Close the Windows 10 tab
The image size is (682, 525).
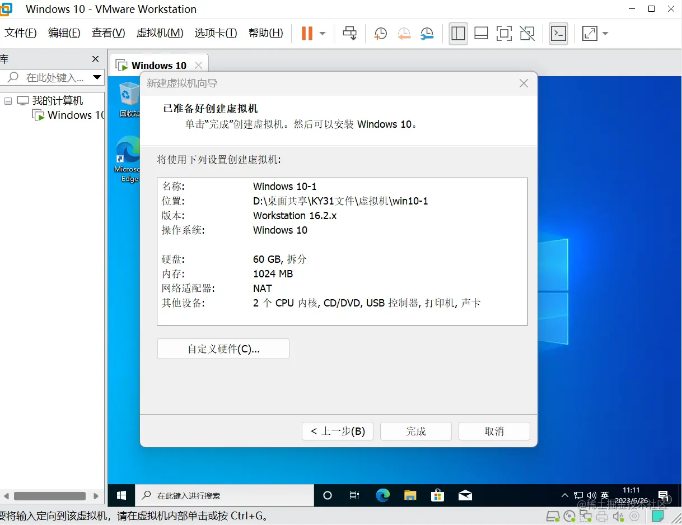(x=198, y=66)
